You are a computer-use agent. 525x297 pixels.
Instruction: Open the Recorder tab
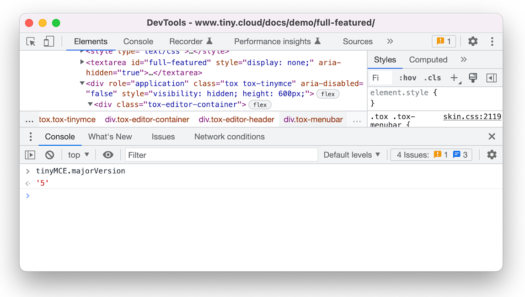pyautogui.click(x=191, y=42)
